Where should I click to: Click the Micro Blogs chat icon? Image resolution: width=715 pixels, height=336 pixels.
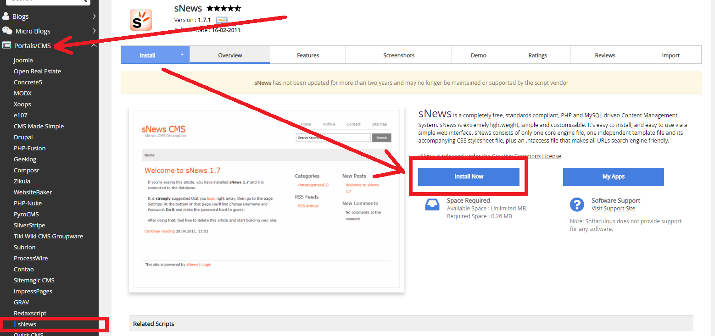7,31
